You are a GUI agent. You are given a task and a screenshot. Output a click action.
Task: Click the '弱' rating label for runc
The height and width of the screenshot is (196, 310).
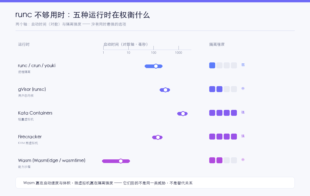pyautogui.click(x=243, y=65)
